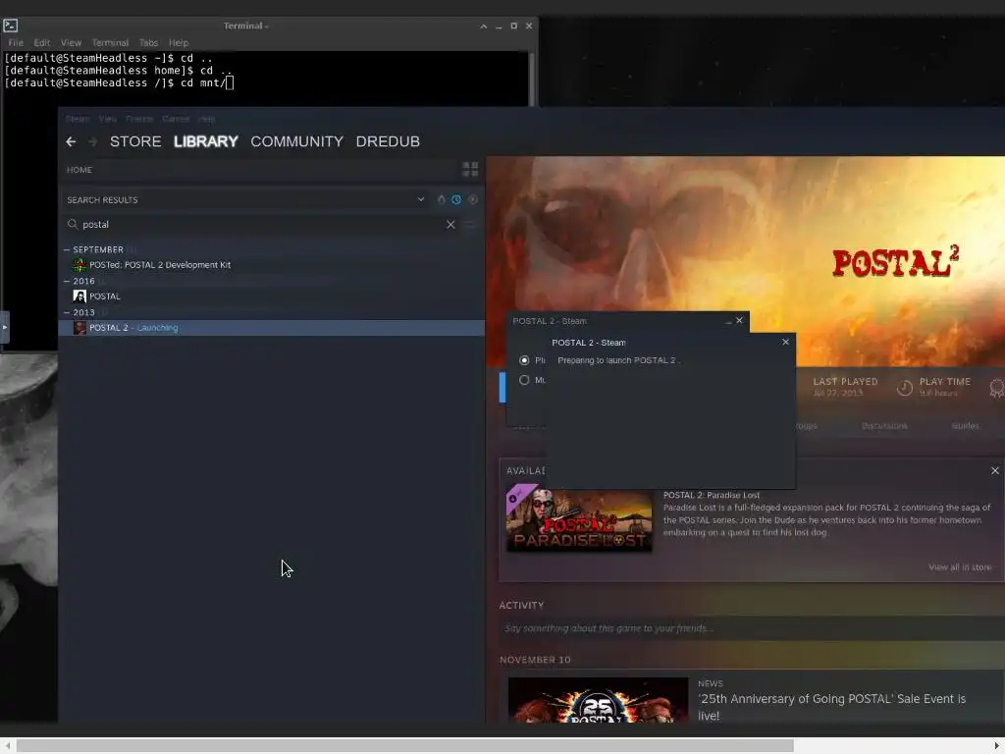
Task: Open the Terminal menu in Terminal window
Action: click(110, 43)
